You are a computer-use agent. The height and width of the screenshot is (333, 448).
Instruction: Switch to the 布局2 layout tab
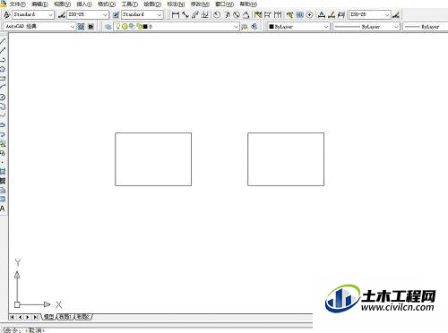pyautogui.click(x=82, y=317)
